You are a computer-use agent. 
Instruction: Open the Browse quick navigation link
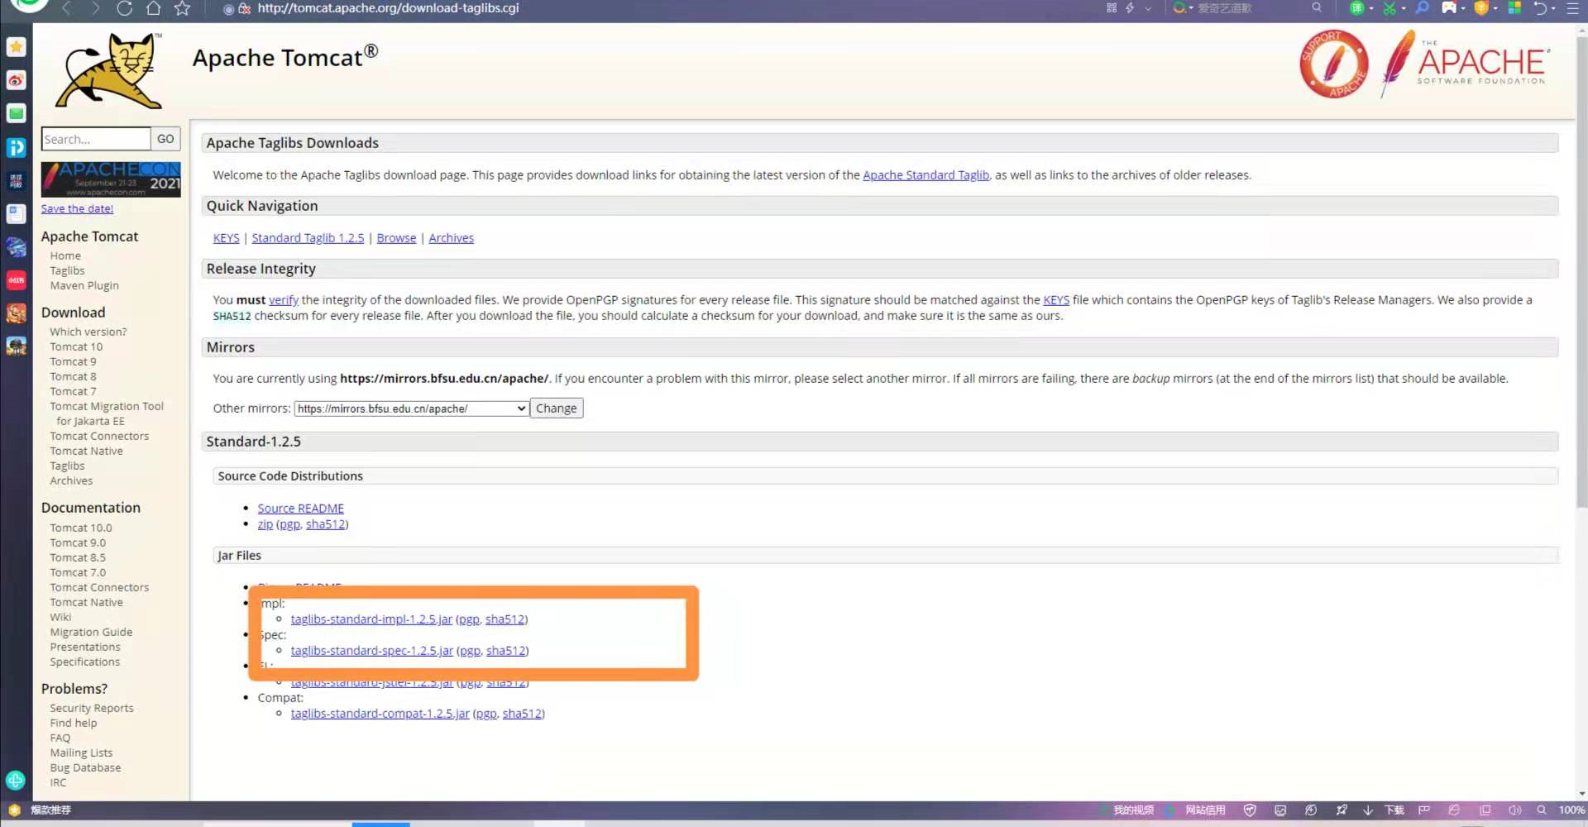click(x=396, y=238)
